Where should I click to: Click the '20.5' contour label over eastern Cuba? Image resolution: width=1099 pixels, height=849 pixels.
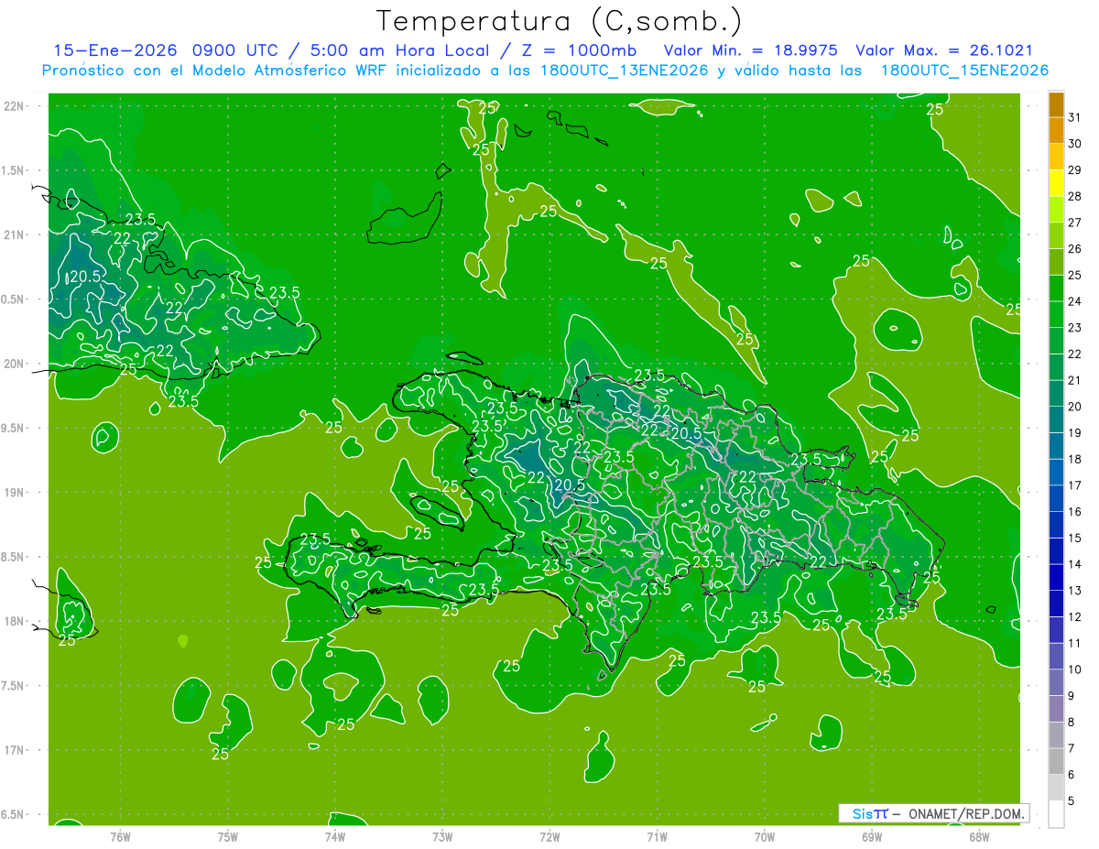click(x=85, y=276)
